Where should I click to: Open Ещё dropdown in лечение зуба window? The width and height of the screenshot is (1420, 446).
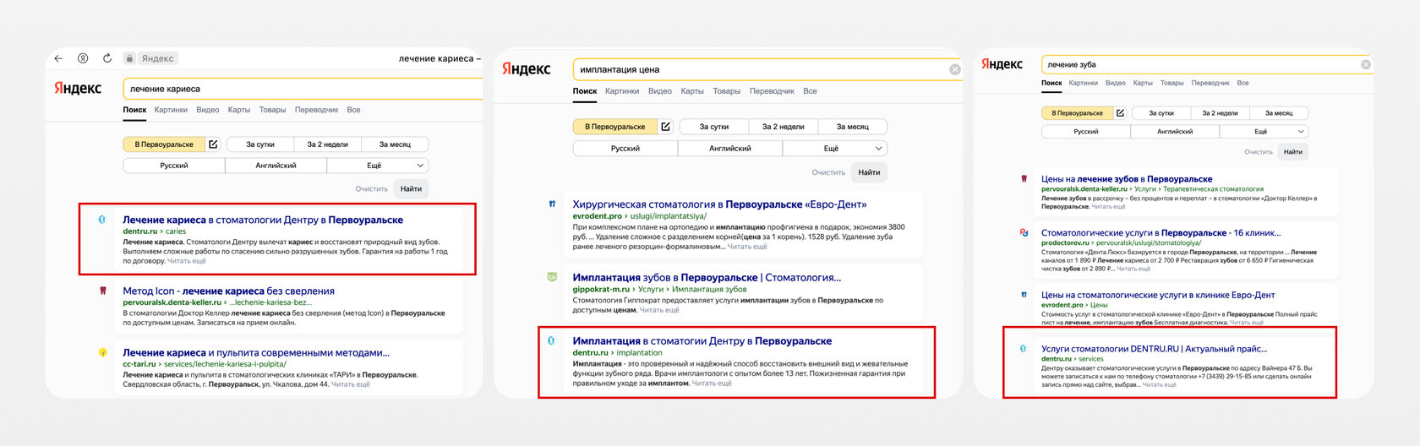1264,131
